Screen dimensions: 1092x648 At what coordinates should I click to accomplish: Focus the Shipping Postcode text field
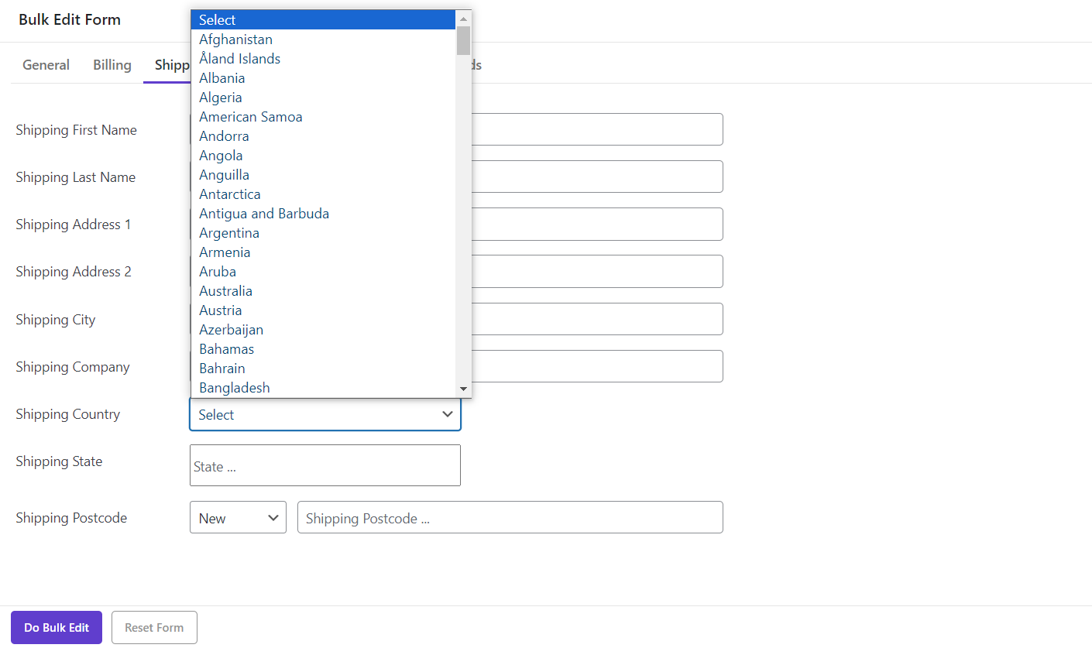510,518
